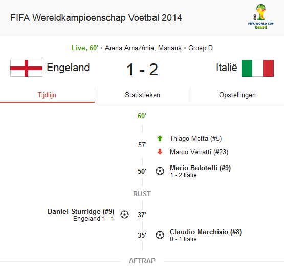
Task: Click the Italië team name
Action: click(227, 68)
